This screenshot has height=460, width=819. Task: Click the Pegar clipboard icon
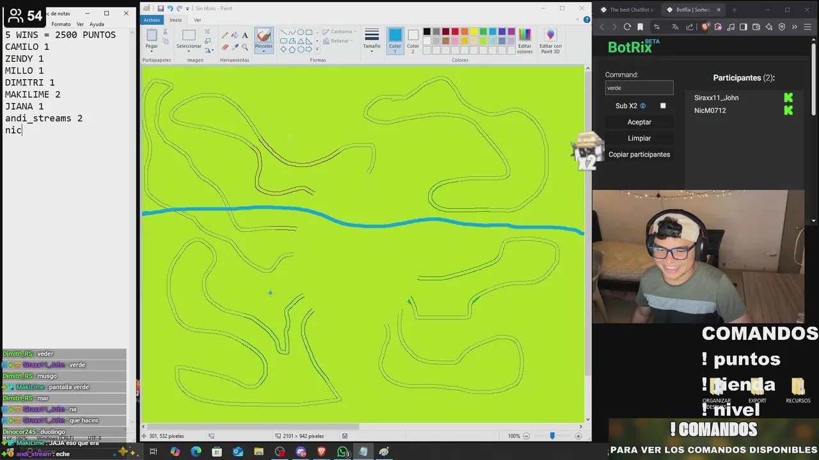151,35
